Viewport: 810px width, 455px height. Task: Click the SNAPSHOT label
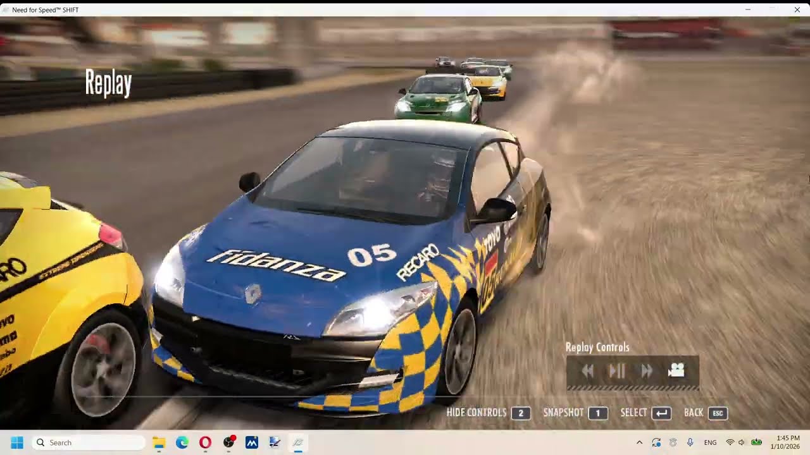tap(563, 413)
